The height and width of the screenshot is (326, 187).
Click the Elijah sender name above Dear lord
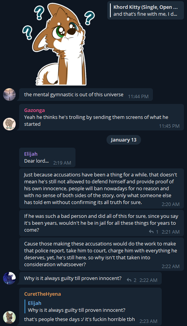click(x=31, y=154)
